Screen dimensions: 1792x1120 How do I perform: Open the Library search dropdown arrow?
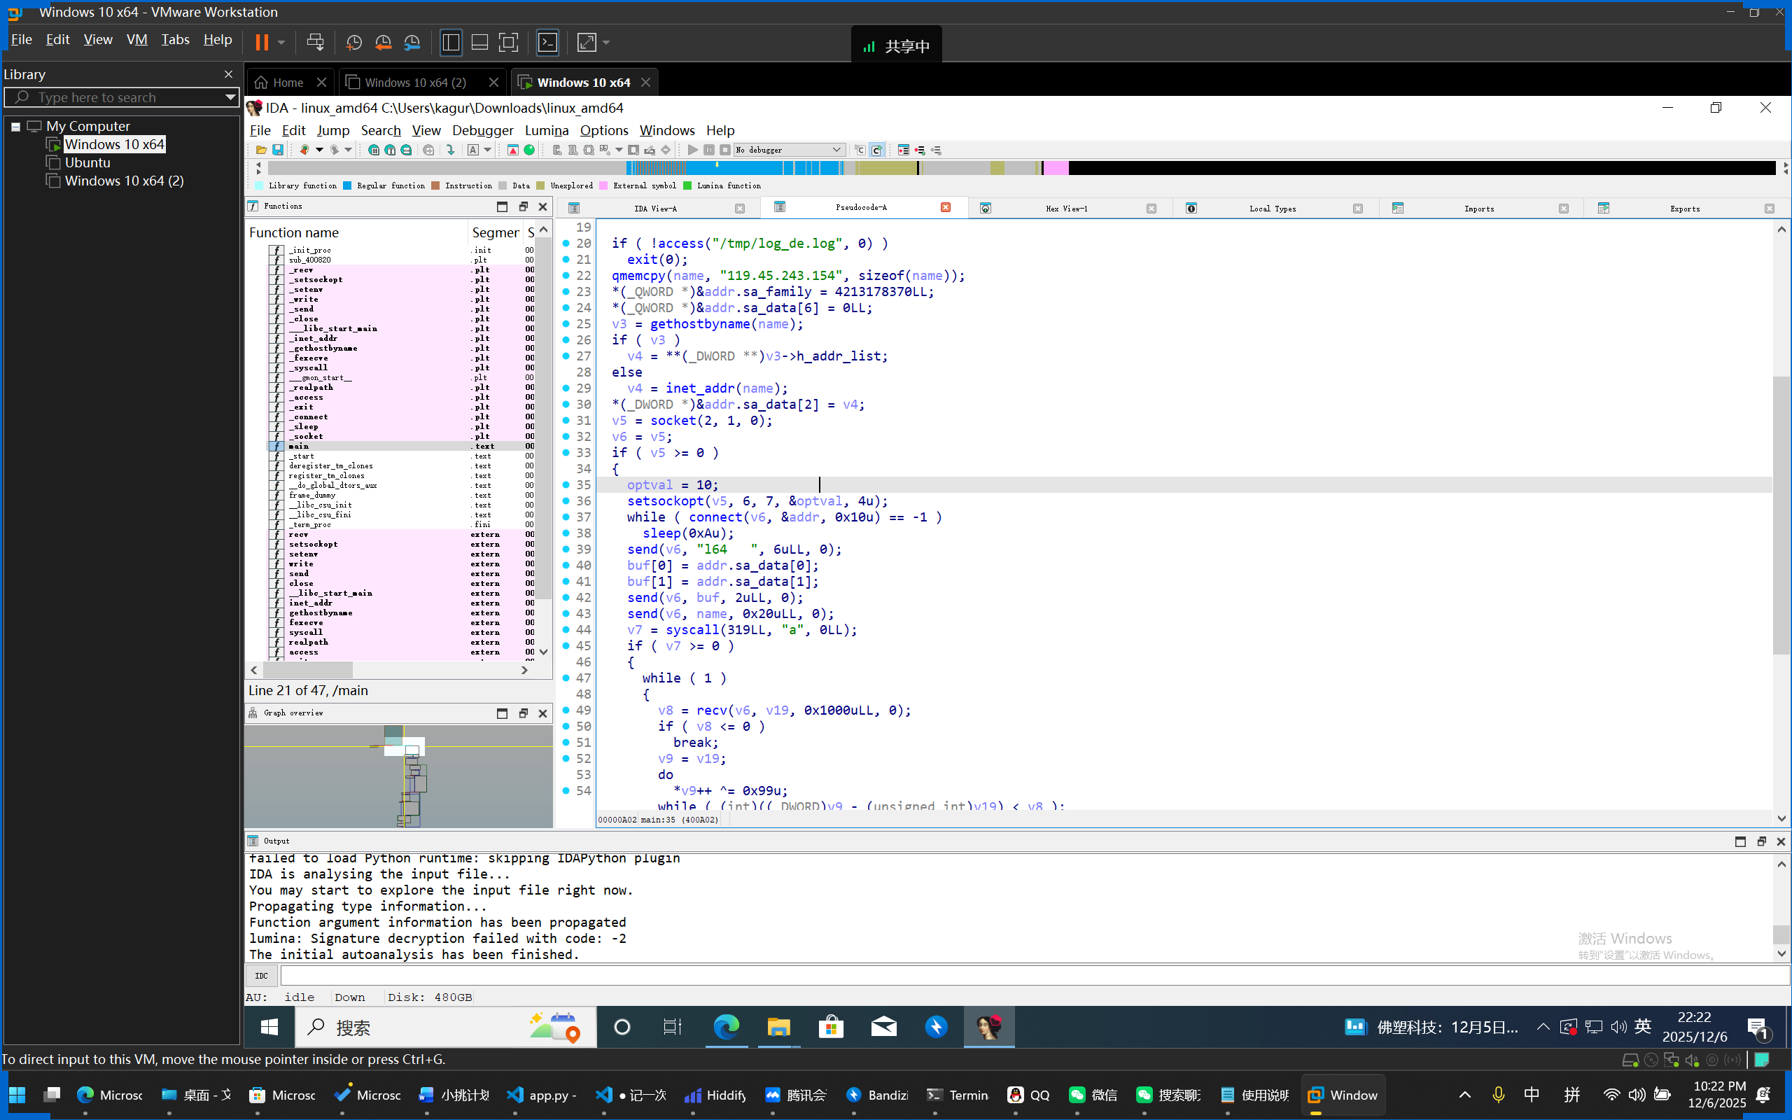coord(230,97)
